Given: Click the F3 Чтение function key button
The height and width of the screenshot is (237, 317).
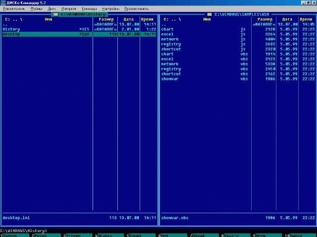Looking at the screenshot, I should click(78, 236).
